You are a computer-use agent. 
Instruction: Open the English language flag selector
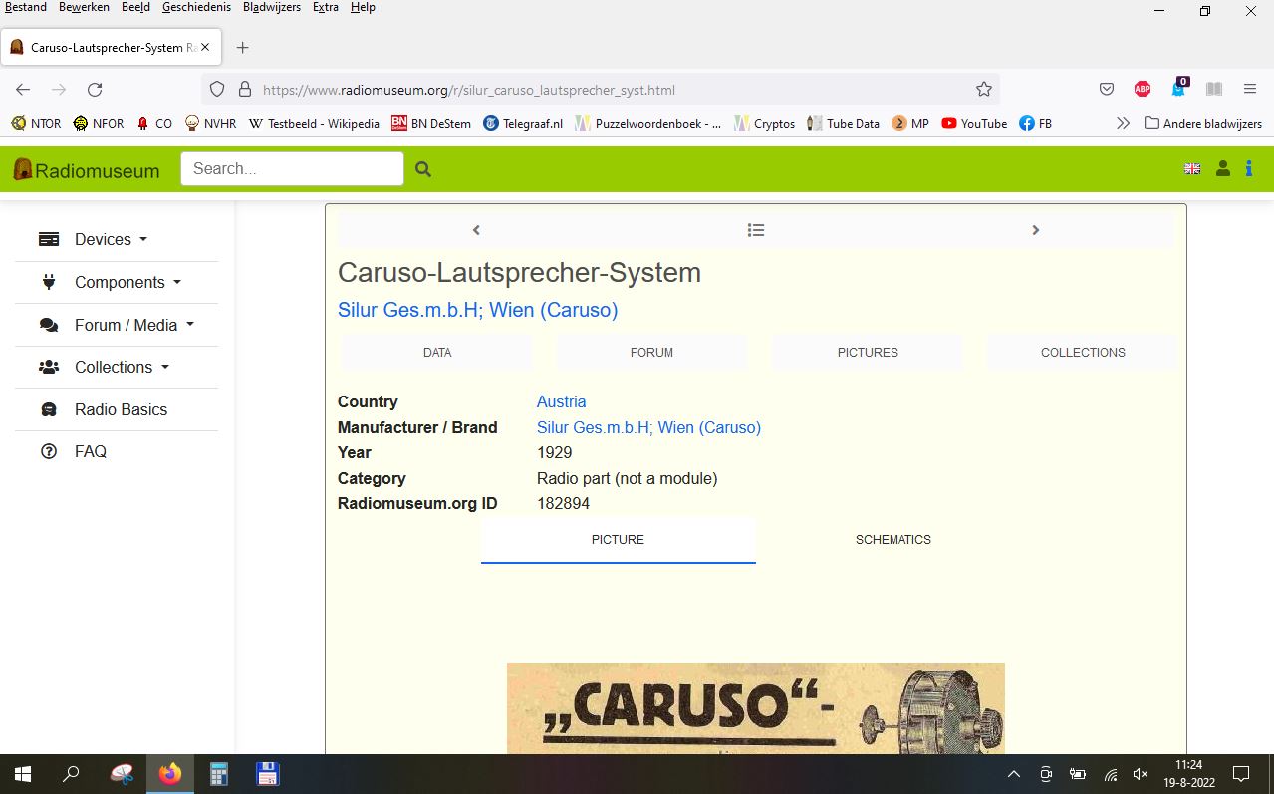1192,169
